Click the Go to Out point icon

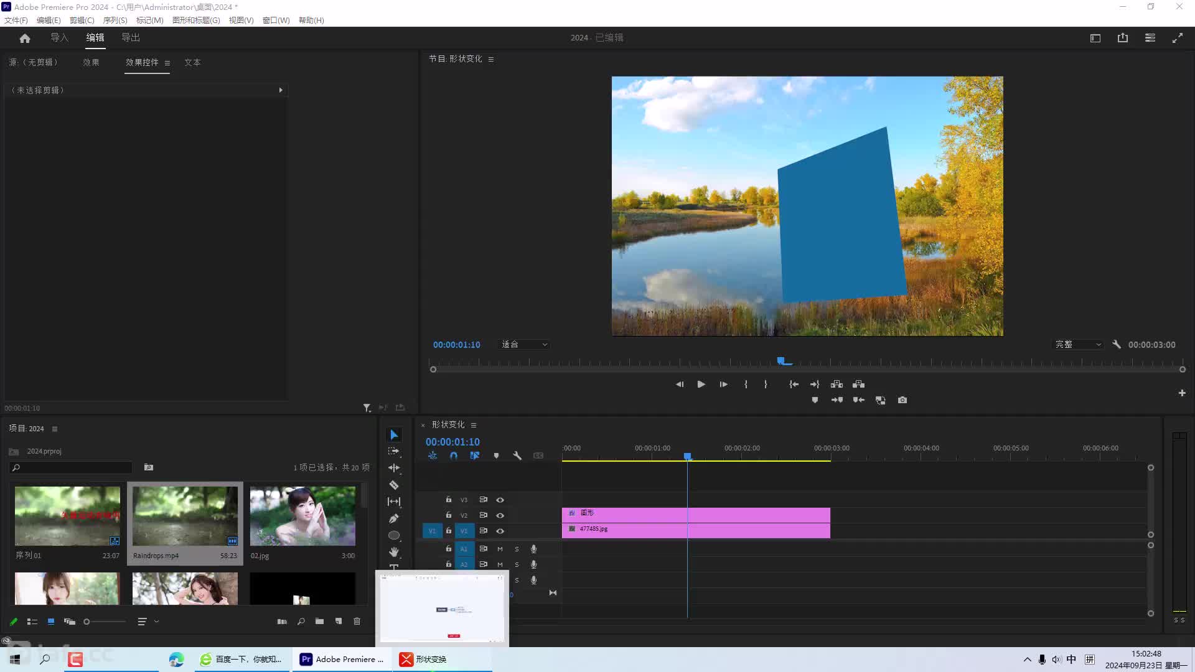pyautogui.click(x=815, y=385)
